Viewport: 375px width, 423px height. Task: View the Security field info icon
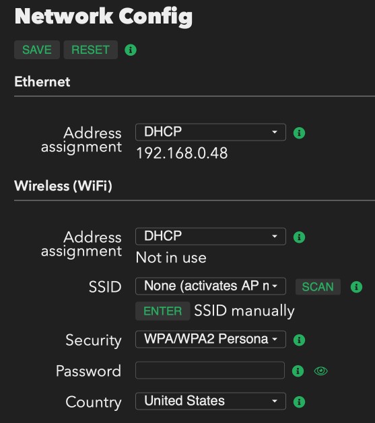point(299,340)
